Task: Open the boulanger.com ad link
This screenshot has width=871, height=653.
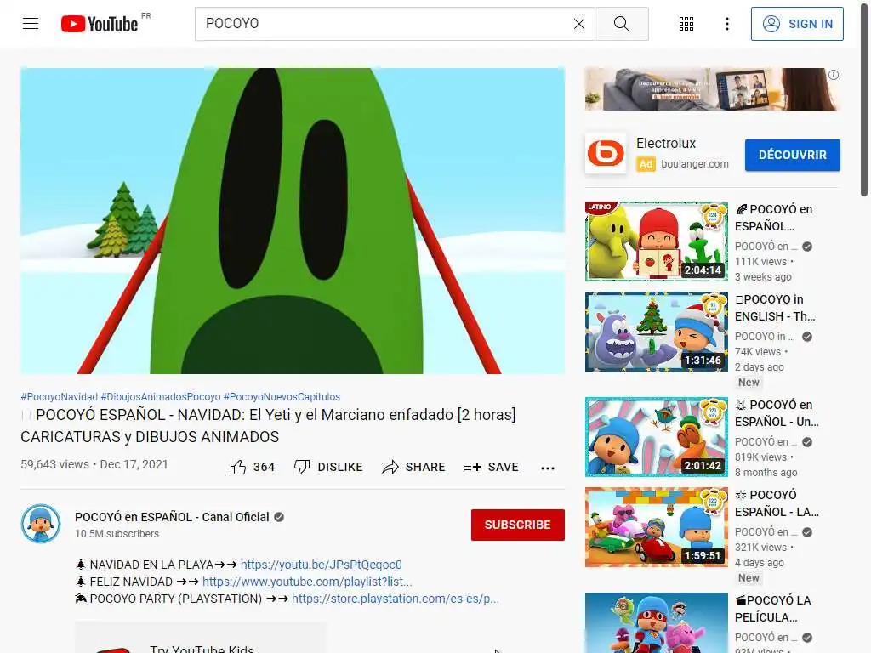Action: 695,164
